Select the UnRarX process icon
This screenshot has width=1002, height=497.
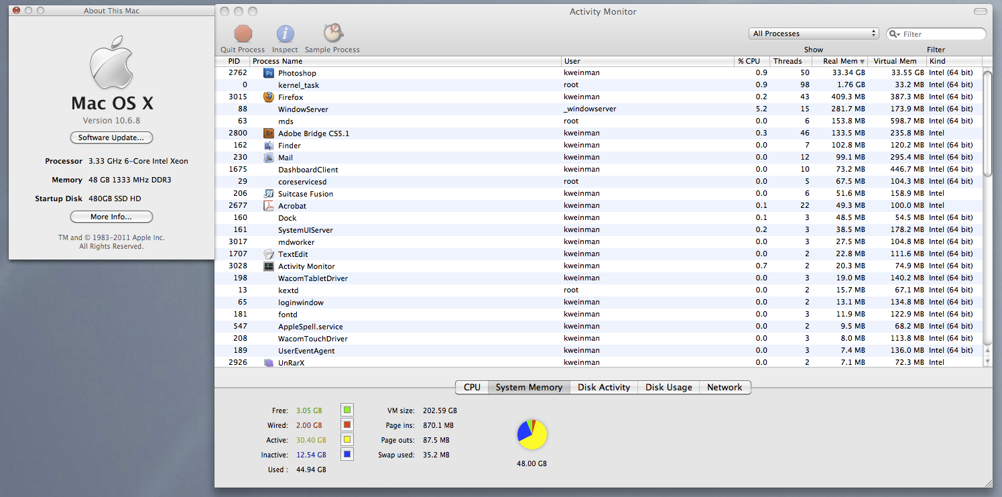point(269,363)
